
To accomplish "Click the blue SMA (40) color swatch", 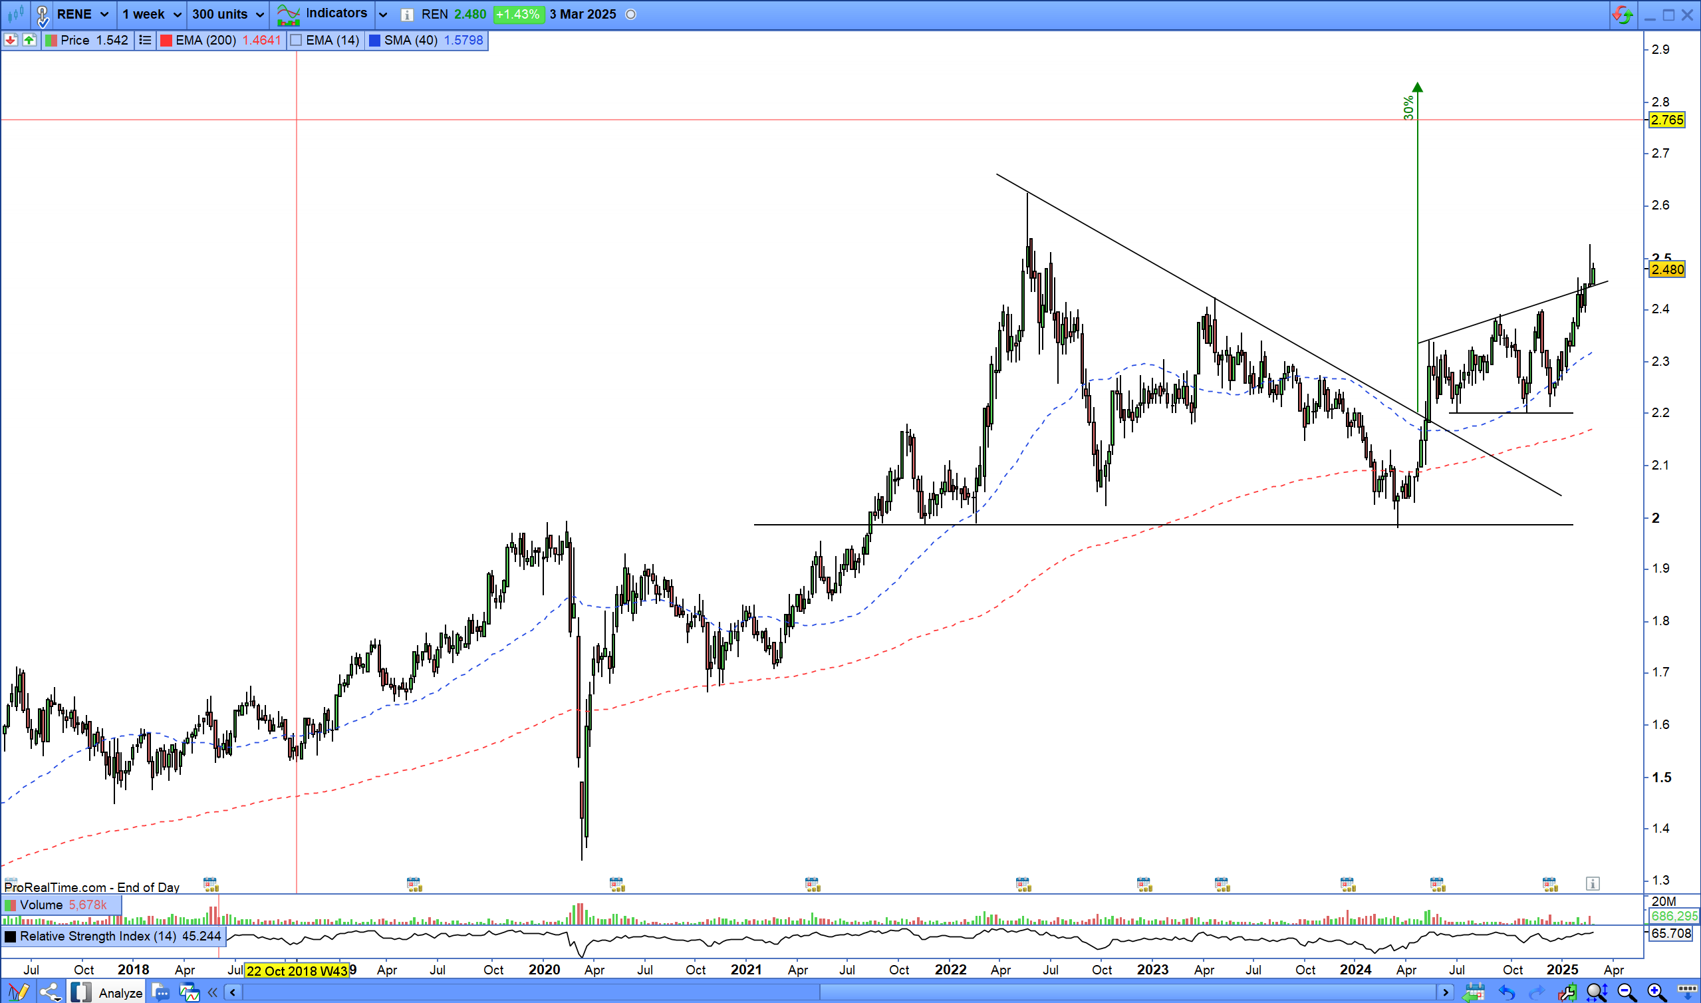I will point(374,40).
